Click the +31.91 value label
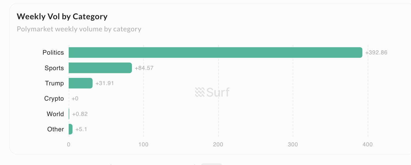 pos(104,83)
